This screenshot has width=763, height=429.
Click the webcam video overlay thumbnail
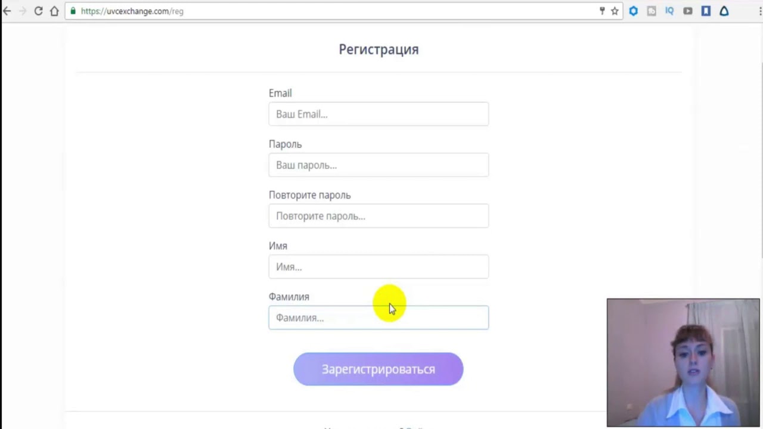[683, 362]
